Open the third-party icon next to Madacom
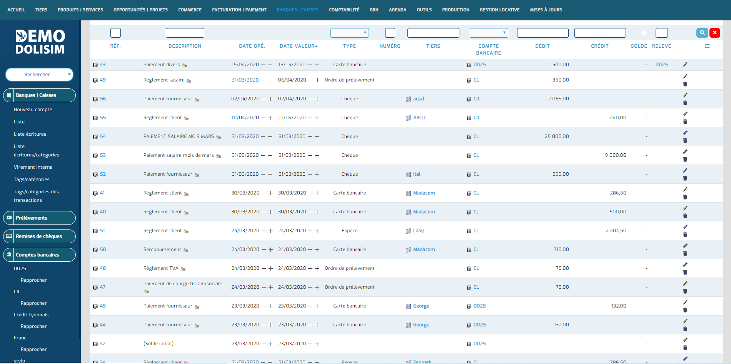Screen dimensions: 731x364 pos(408,193)
